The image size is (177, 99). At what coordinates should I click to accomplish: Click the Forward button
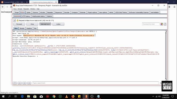pos(19,24)
